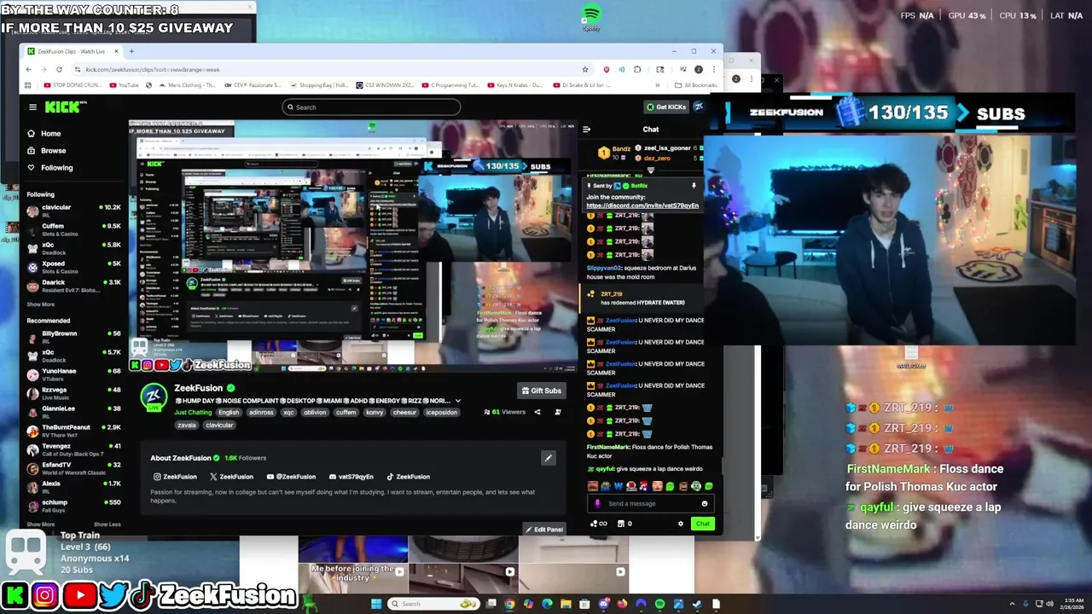Image resolution: width=1092 pixels, height=614 pixels.
Task: Expand the bookmarks overflow chevron
Action: pyautogui.click(x=657, y=85)
